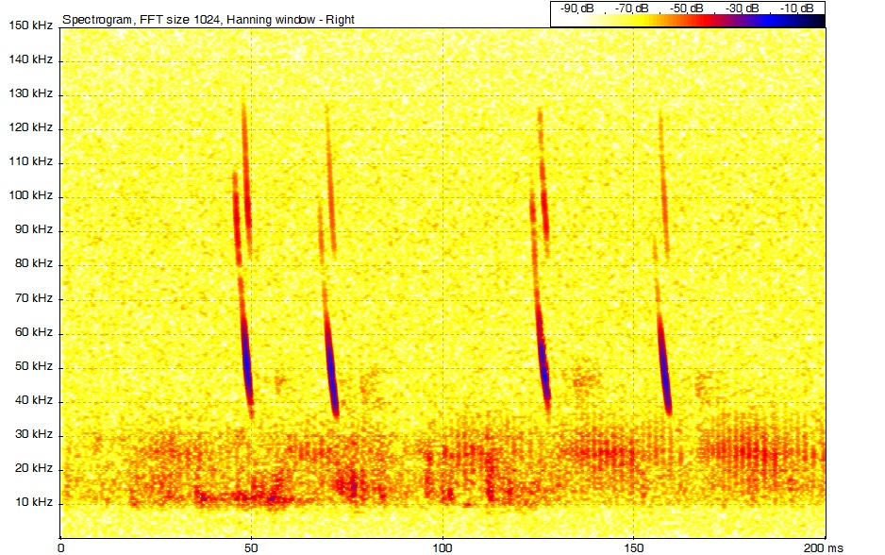Click the 200 ms time axis label
The width and height of the screenshot is (885, 555).
823,547
